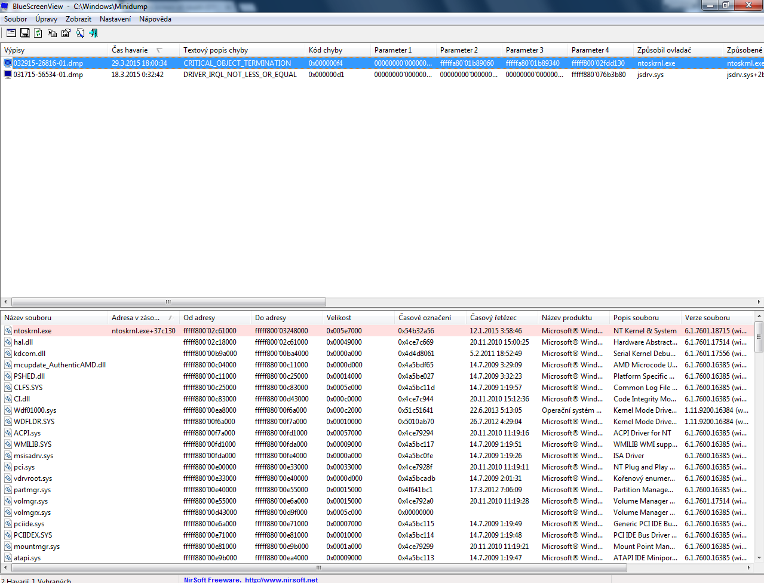Image resolution: width=764 pixels, height=583 pixels.
Task: Click the file icon next to ntoskrnl.exe
Action: (x=8, y=331)
